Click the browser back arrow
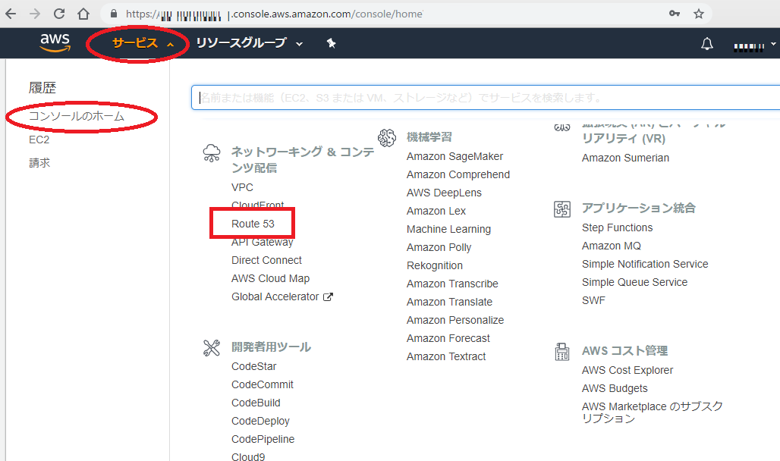This screenshot has width=780, height=461. click(x=11, y=14)
